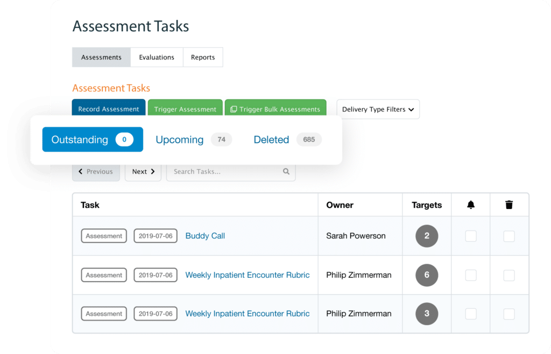
Task: Click the trash can column icon
Action: point(509,205)
